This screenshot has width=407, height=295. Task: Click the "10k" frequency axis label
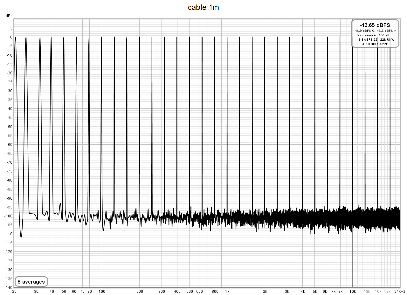[x=352, y=291]
